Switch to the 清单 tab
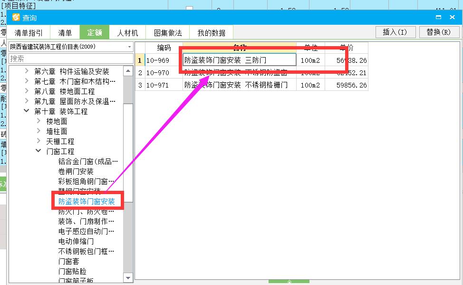 (x=65, y=32)
